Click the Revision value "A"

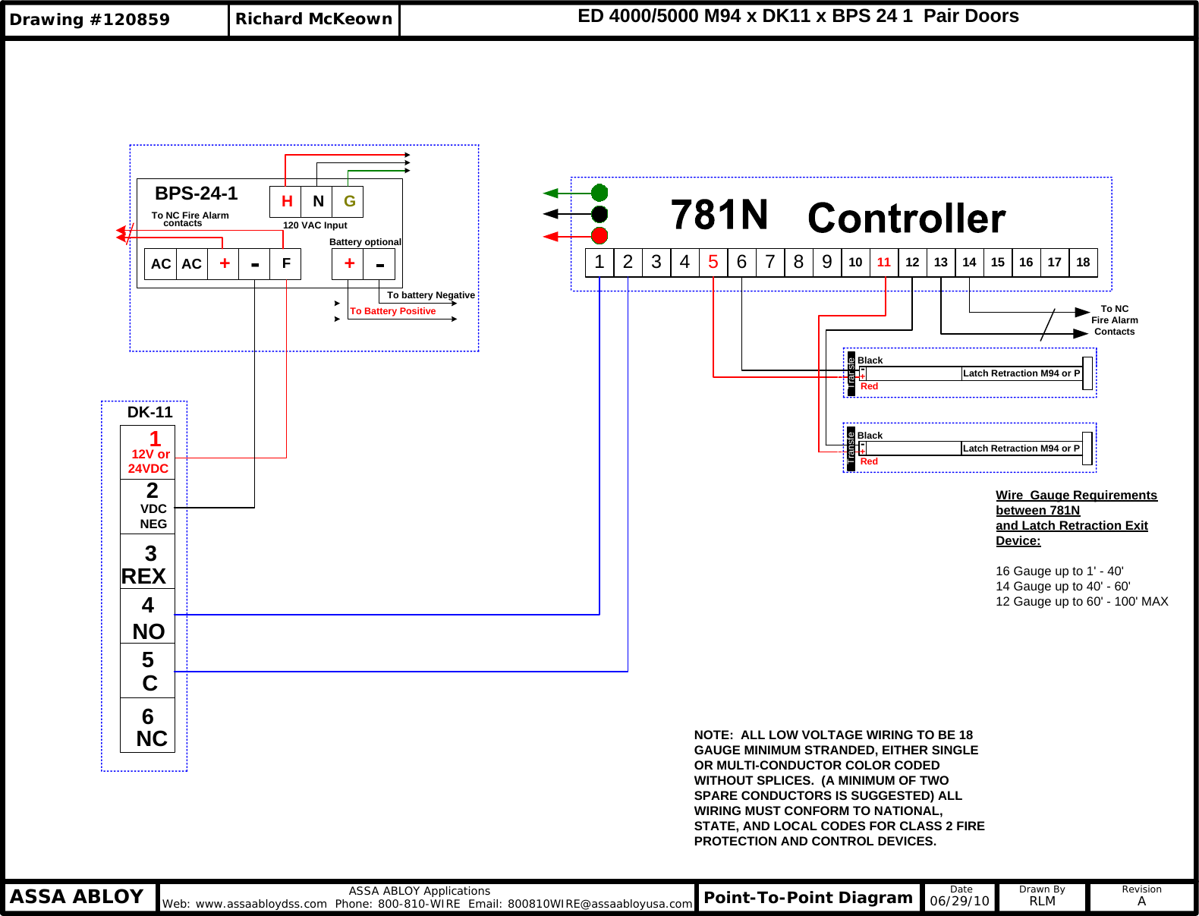pos(1141,902)
